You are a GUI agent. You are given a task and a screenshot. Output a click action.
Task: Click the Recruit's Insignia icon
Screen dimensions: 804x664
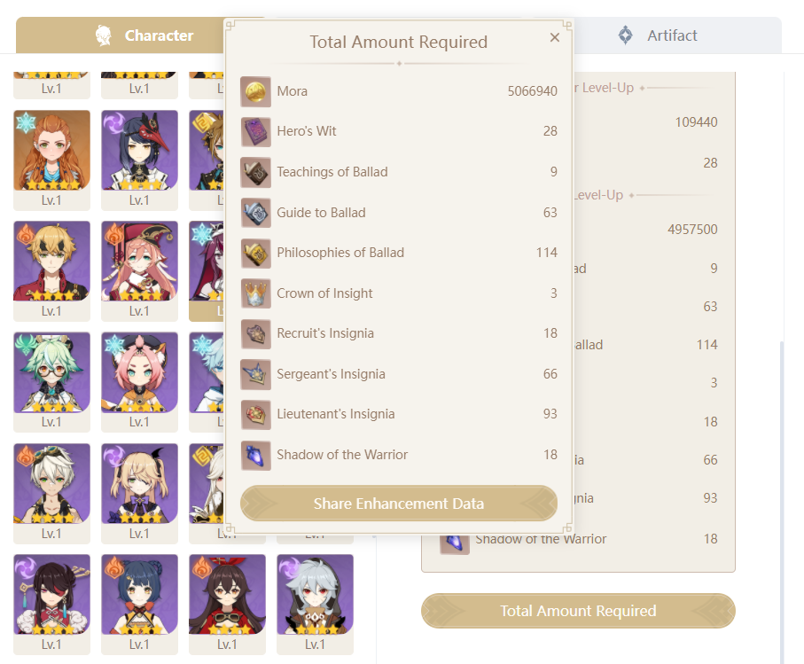255,333
